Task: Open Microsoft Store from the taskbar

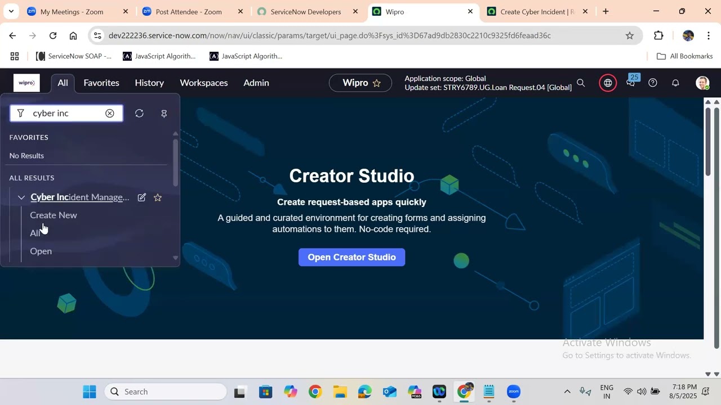Action: [x=265, y=391]
